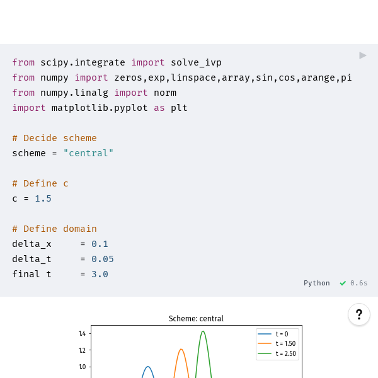
Task: Click the "# Decide scheme" comment line
Action: pyautogui.click(x=54, y=138)
